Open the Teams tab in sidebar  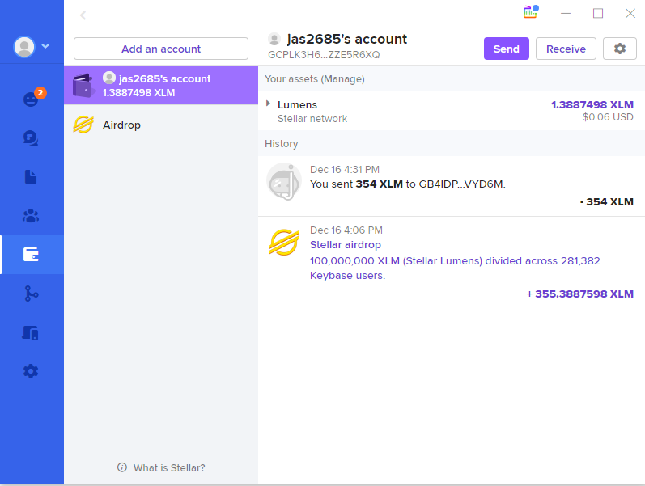(31, 215)
